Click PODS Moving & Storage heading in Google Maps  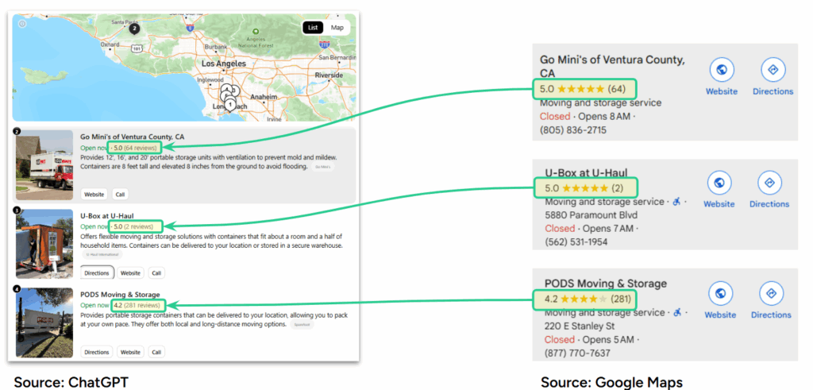606,284
